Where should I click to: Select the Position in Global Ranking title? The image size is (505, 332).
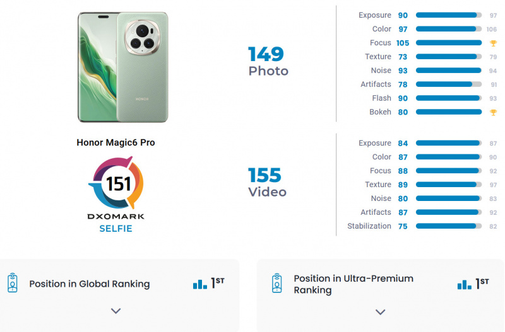pos(90,283)
